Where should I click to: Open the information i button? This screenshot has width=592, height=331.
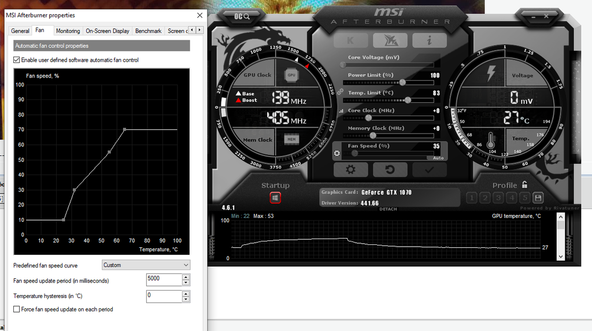tap(428, 40)
